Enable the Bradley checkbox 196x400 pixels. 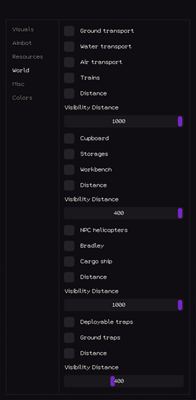pos(69,246)
